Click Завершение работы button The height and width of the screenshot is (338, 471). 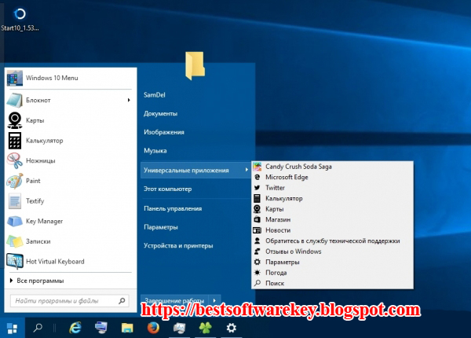175,300
